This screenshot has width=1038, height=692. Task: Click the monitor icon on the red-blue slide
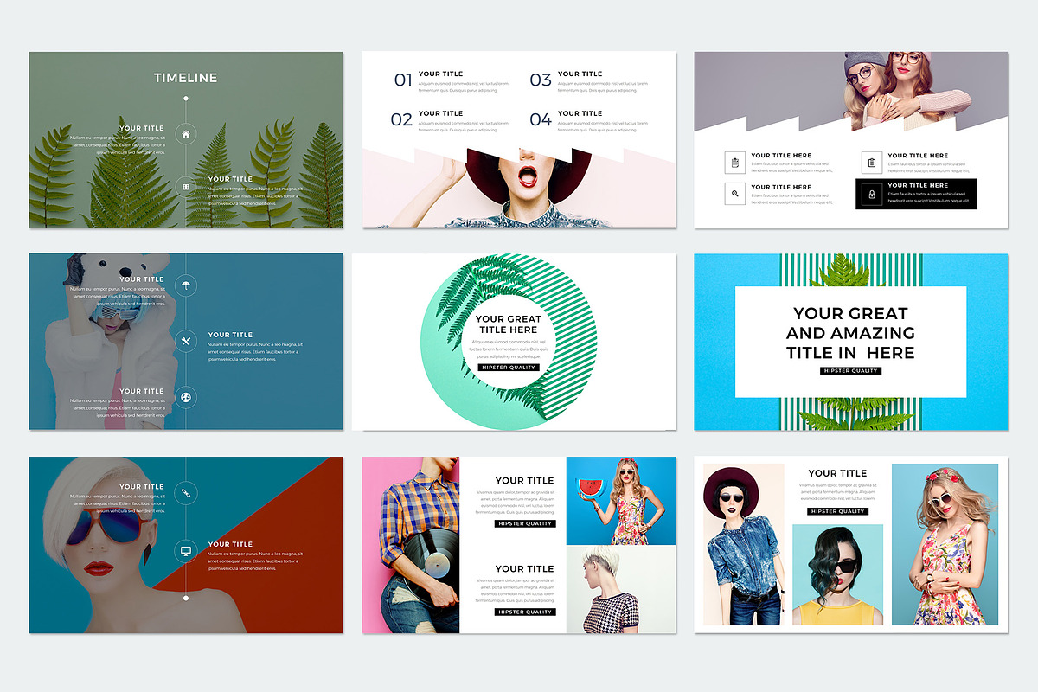point(186,550)
